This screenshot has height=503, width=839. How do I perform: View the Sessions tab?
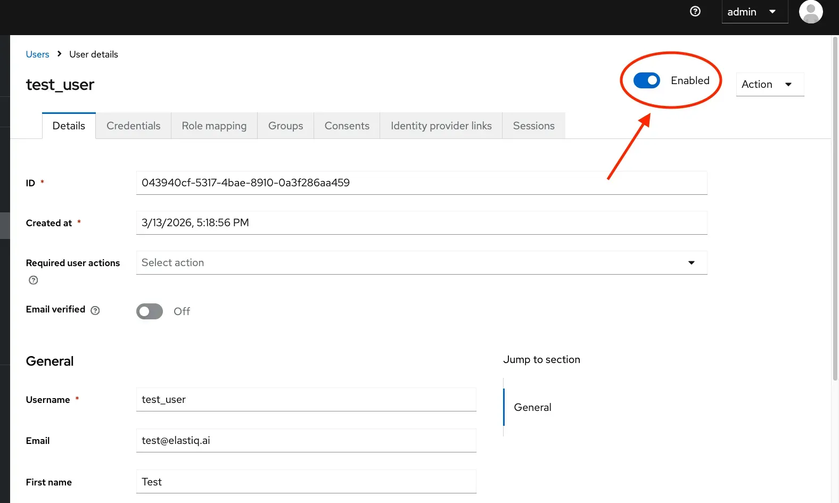(533, 126)
